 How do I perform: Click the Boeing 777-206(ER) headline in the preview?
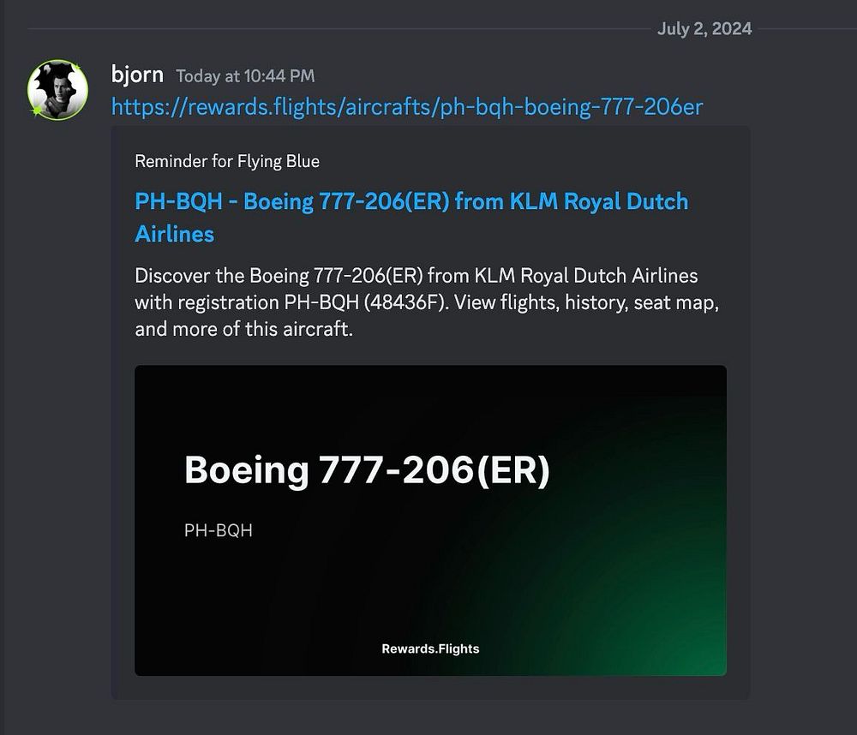coord(367,470)
